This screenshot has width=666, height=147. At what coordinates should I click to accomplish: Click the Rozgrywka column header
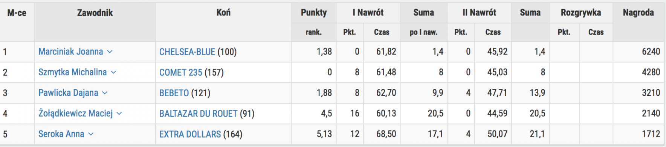pos(581,13)
